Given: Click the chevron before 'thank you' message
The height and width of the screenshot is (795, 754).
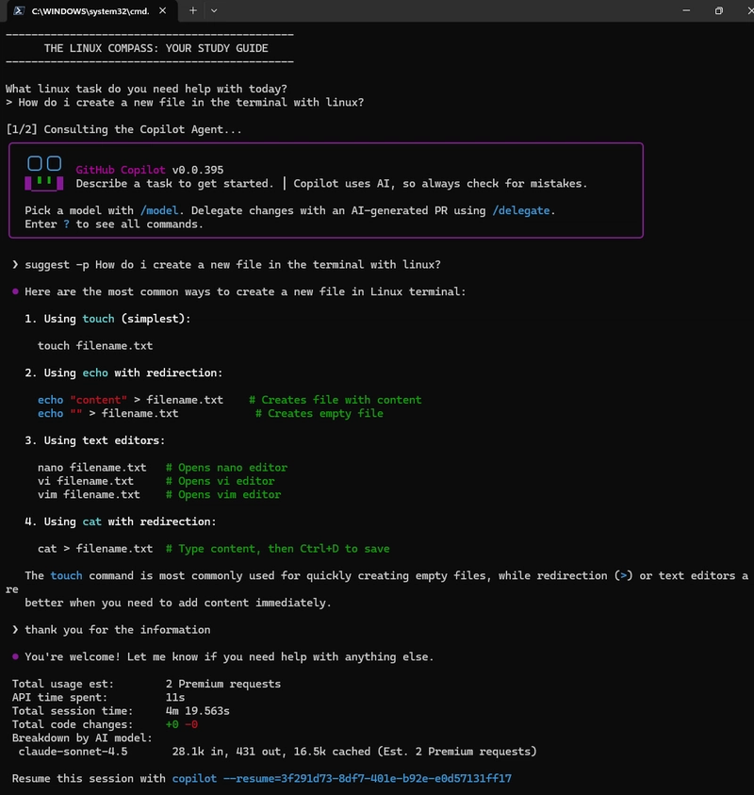Looking at the screenshot, I should [x=14, y=630].
